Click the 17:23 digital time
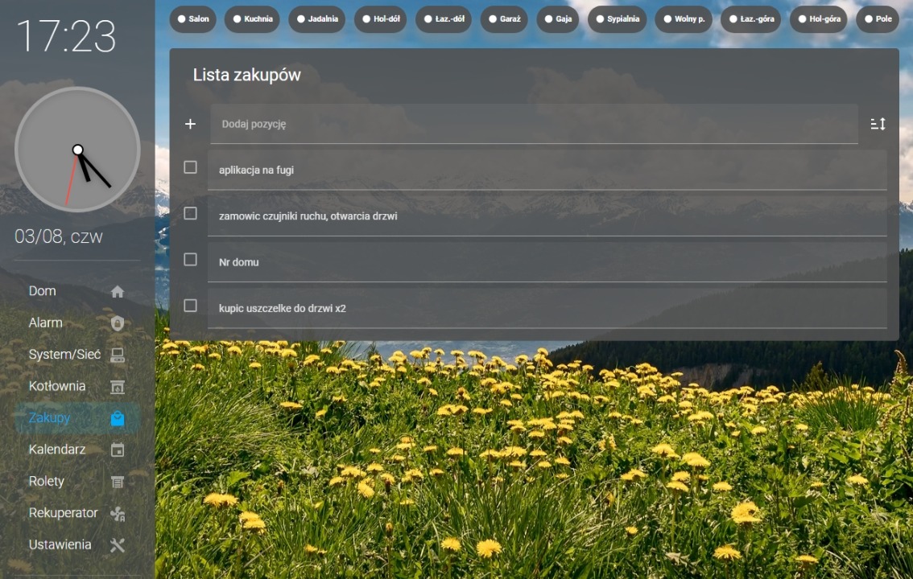 66,36
